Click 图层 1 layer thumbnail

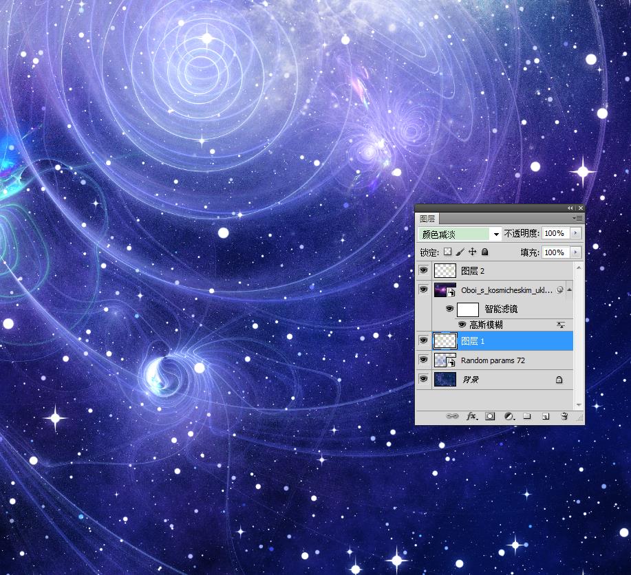click(x=445, y=341)
